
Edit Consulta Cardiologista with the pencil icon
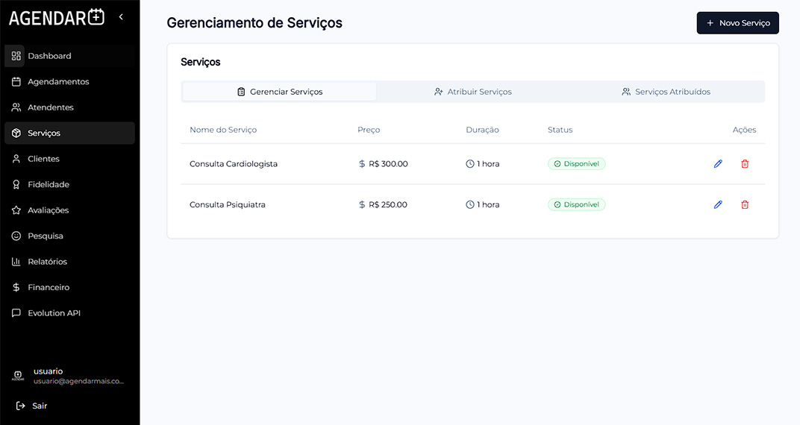pos(718,163)
